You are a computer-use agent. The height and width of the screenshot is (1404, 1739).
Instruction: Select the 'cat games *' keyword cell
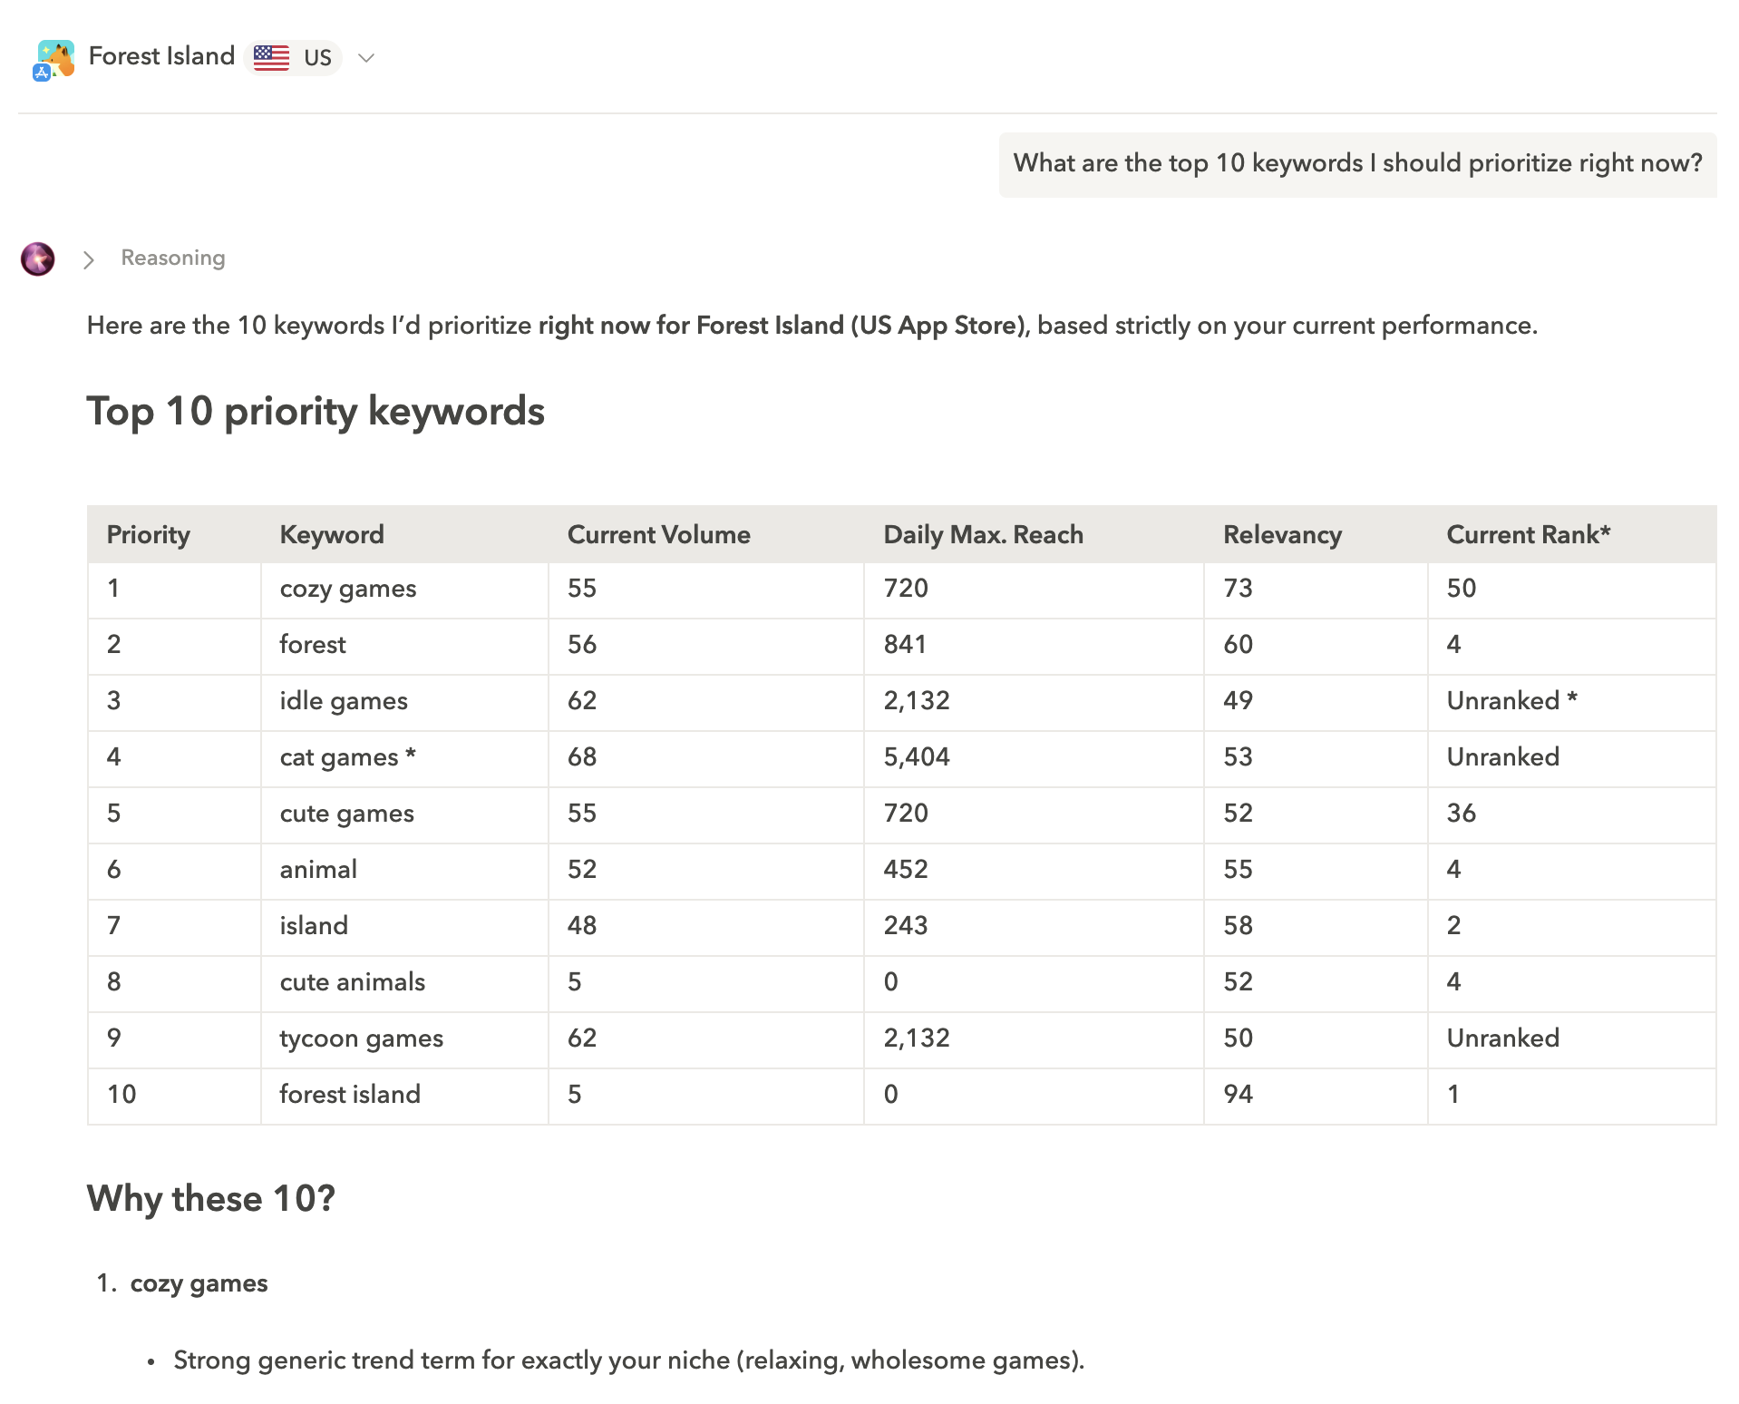[404, 758]
